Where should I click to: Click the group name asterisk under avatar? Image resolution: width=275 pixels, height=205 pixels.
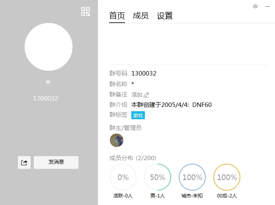pyautogui.click(x=48, y=82)
